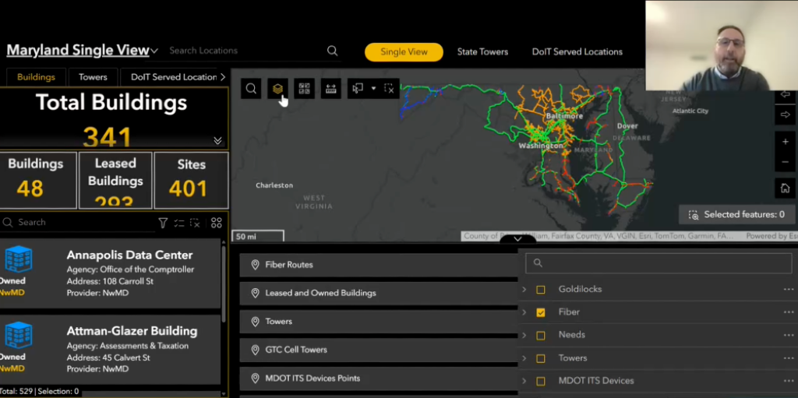This screenshot has height=398, width=798.
Task: Select the Leased Buildings indicator card
Action: click(x=115, y=180)
